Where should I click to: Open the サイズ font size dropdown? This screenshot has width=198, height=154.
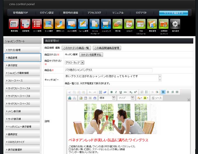[125, 98]
